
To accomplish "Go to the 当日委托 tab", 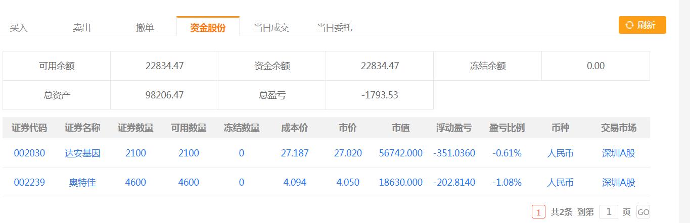I will pyautogui.click(x=334, y=28).
